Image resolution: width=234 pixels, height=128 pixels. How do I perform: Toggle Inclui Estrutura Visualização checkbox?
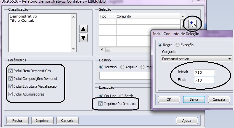tap(10, 86)
